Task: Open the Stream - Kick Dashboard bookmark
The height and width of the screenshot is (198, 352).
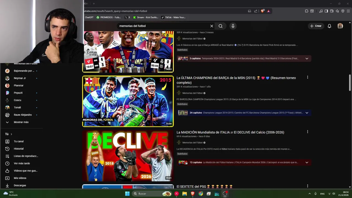Action: (146, 17)
